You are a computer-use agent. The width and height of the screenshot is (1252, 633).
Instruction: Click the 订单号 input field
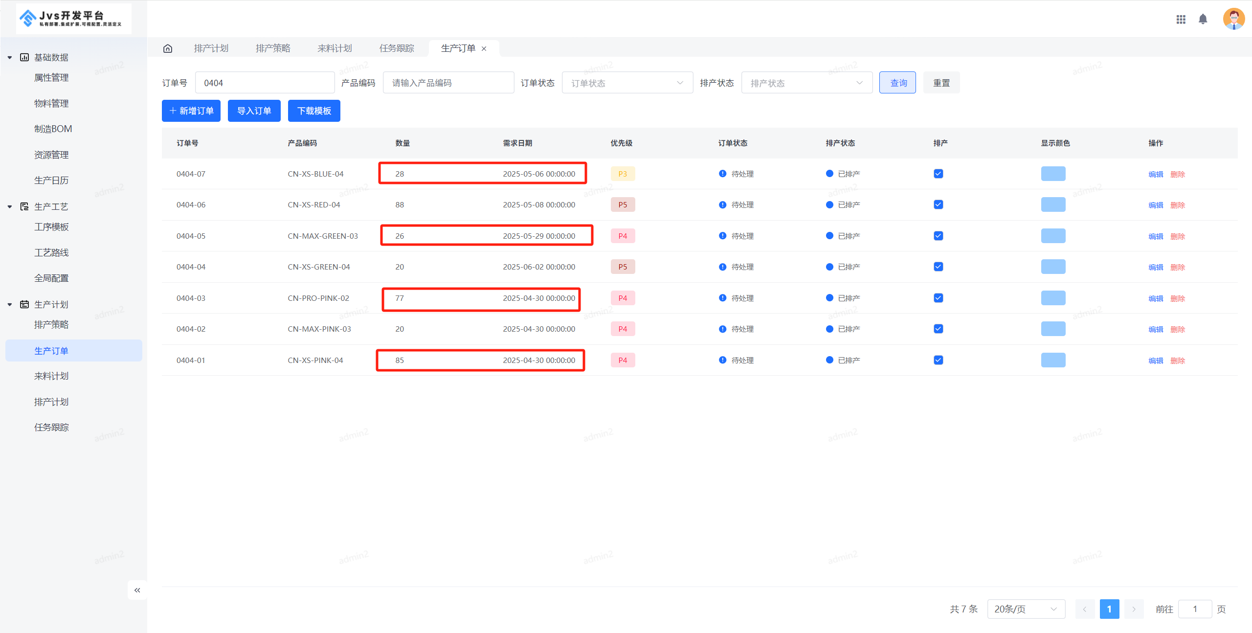(265, 82)
